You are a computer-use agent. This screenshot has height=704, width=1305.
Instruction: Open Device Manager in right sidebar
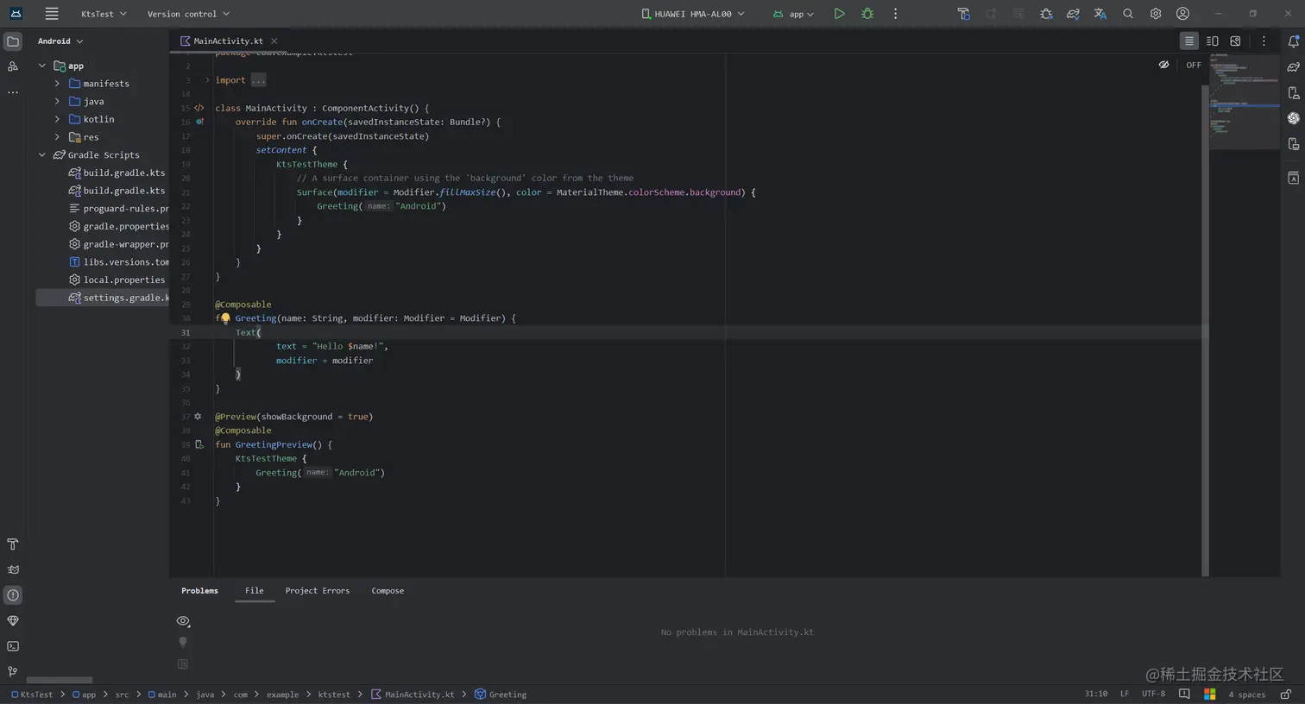[x=1293, y=92]
